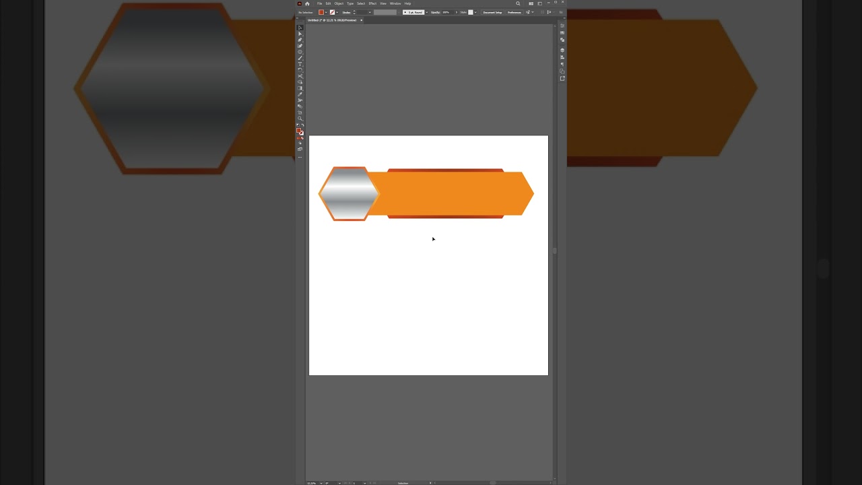Open the Effect menu
The height and width of the screenshot is (485, 862).
[372, 3]
